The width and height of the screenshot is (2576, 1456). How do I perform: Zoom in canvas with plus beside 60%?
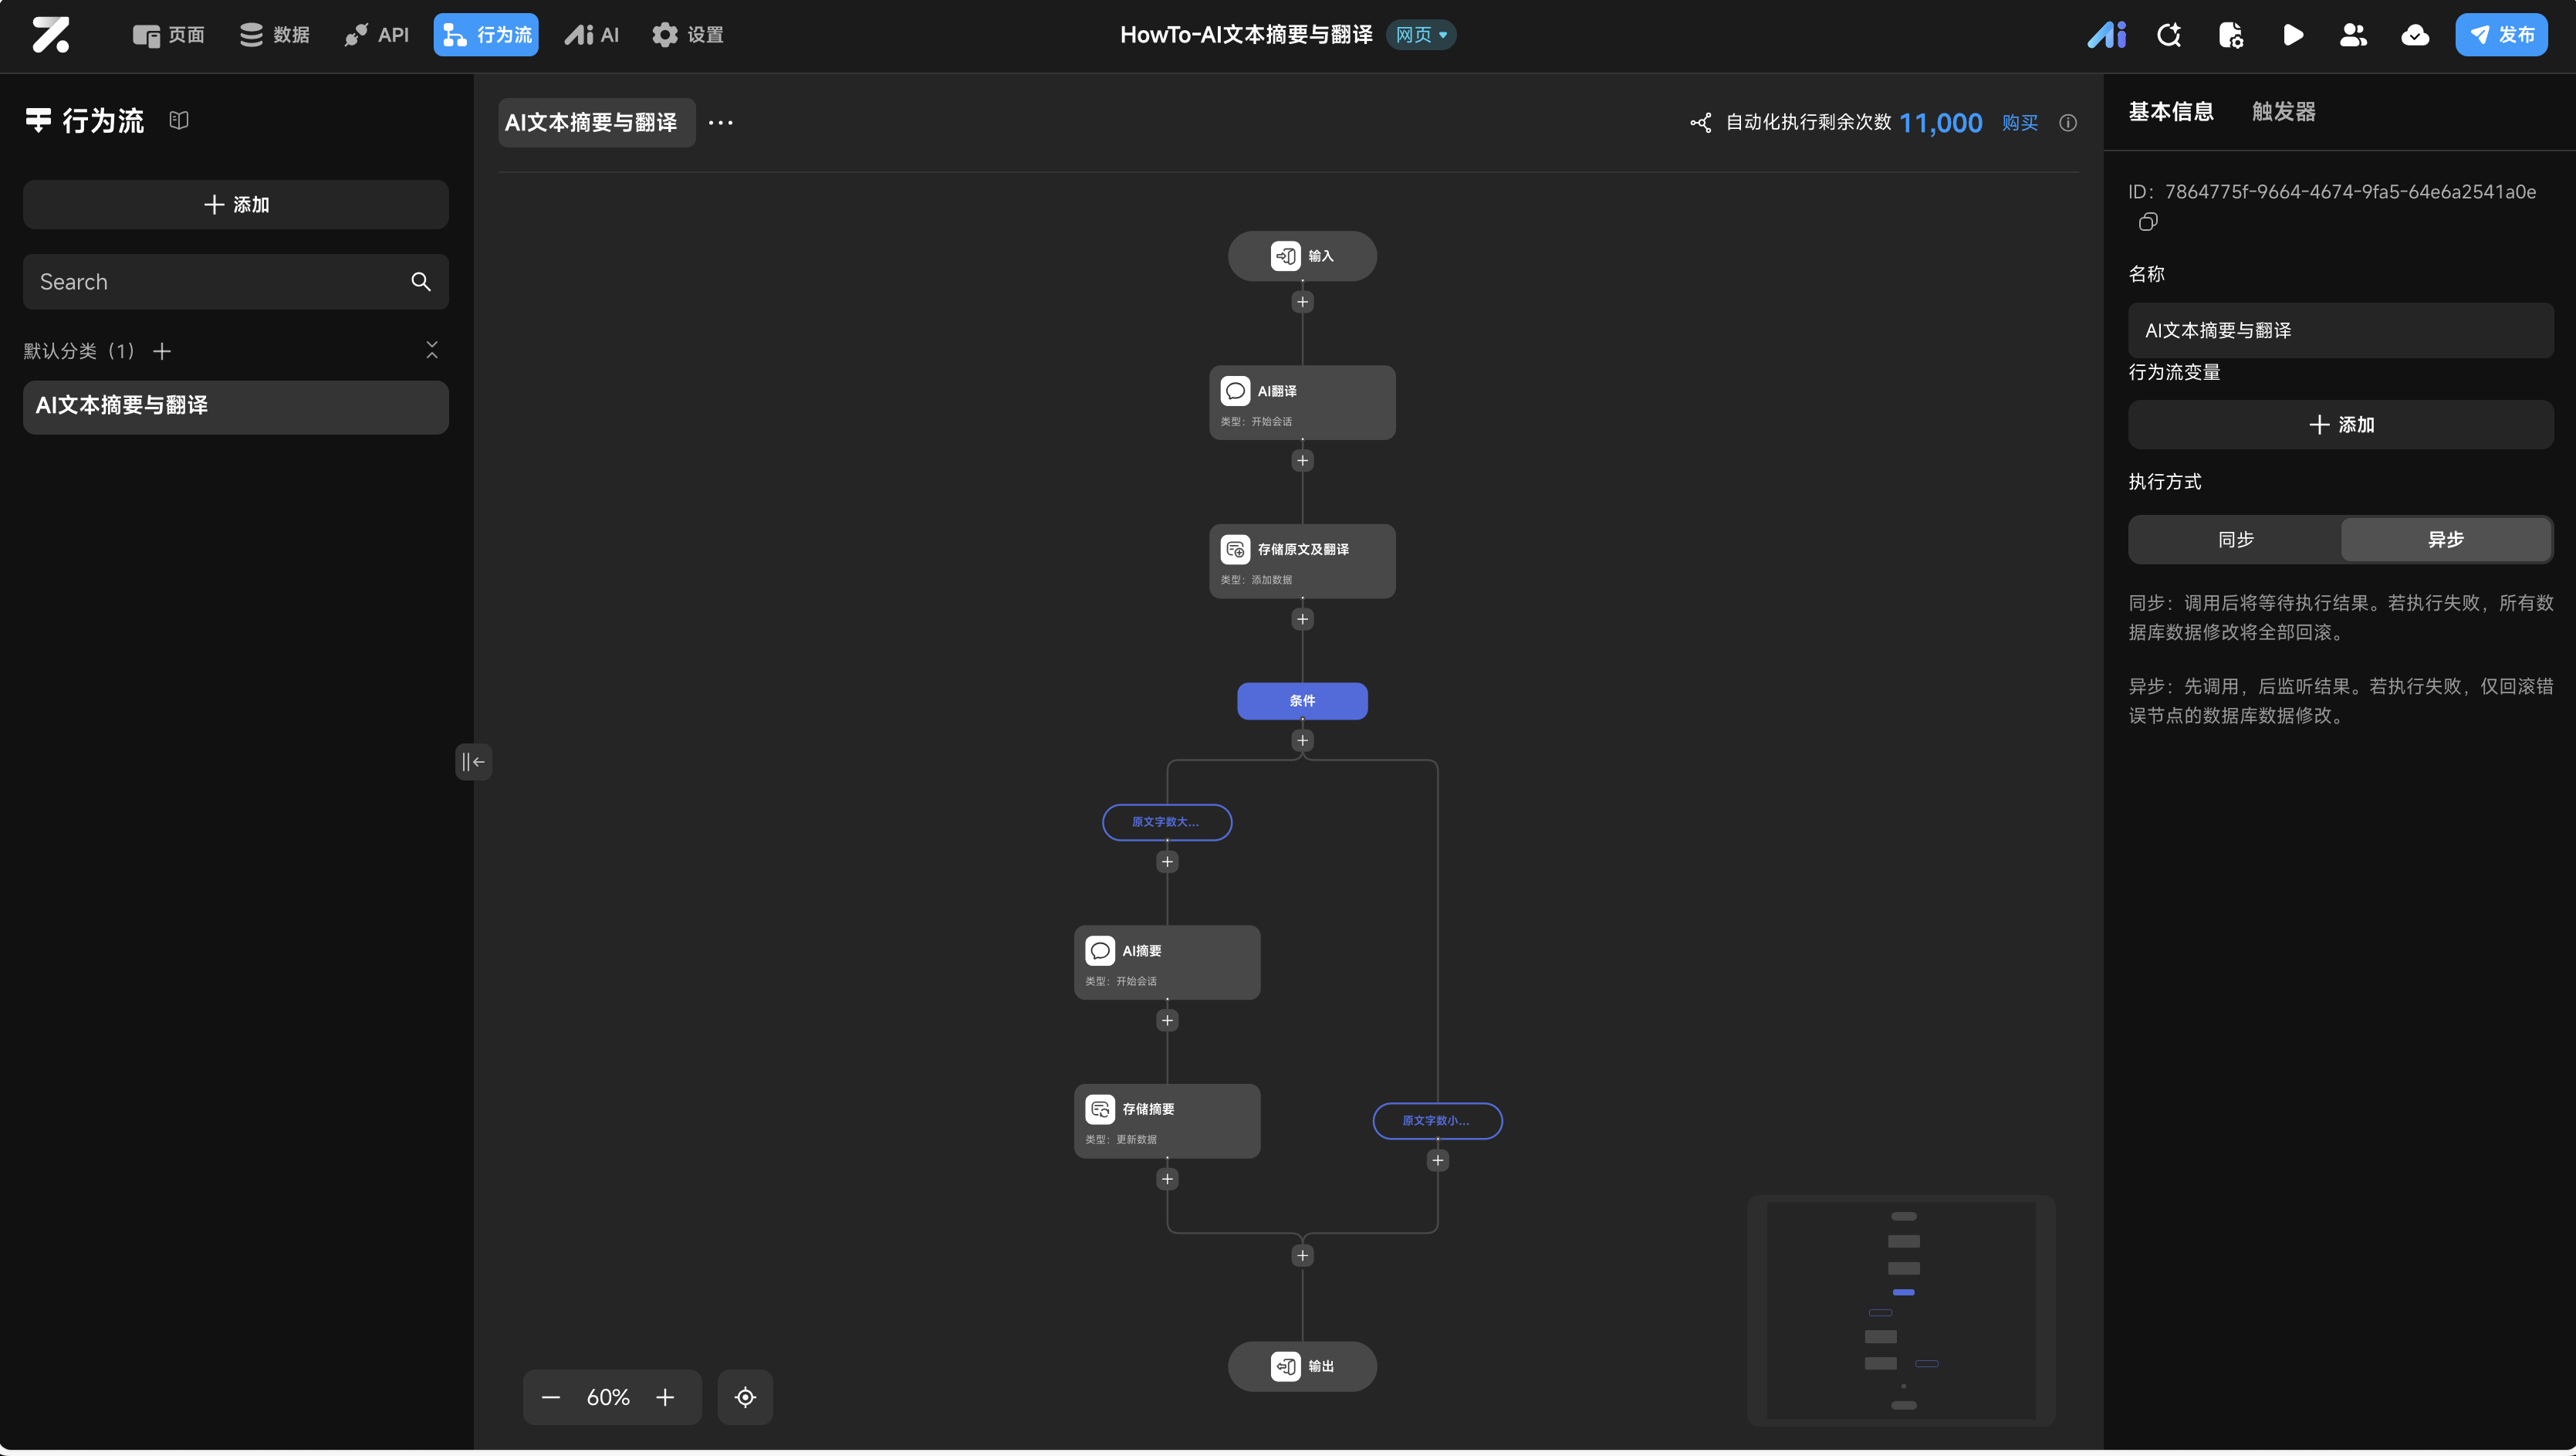click(665, 1397)
